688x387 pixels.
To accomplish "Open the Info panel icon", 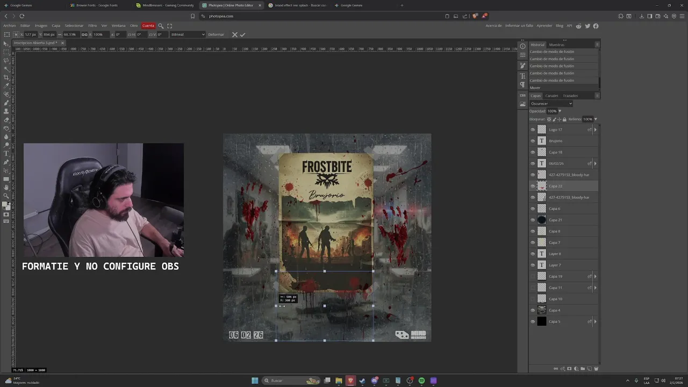I will [522, 46].
